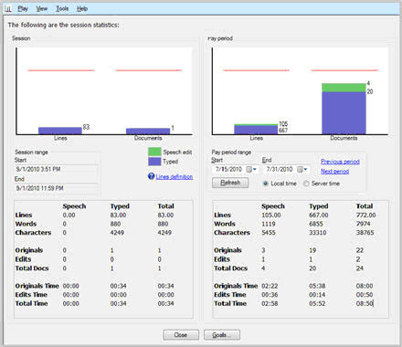Click session Typed Characters value 4249

pos(117,233)
